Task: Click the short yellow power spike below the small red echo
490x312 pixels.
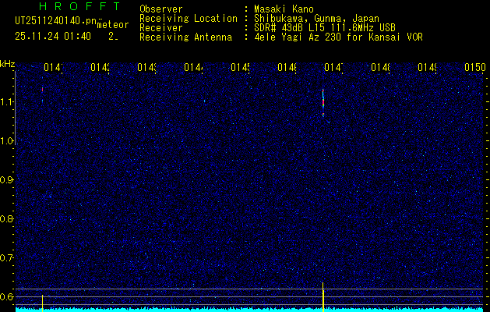Action: tap(42, 303)
